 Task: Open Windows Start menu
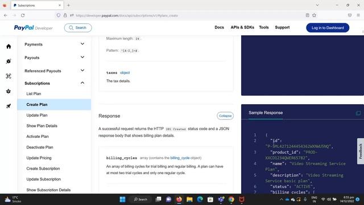tap(122, 199)
